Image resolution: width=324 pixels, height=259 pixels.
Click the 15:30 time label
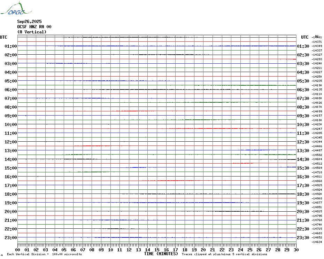pos(303,168)
